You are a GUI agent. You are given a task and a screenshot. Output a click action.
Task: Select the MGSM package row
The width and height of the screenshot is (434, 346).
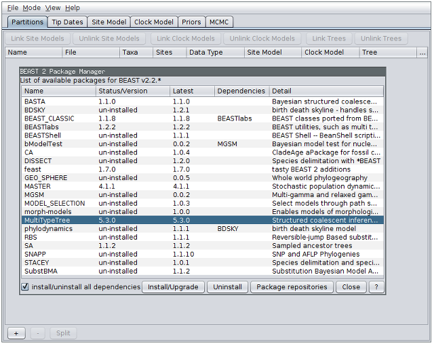point(203,195)
